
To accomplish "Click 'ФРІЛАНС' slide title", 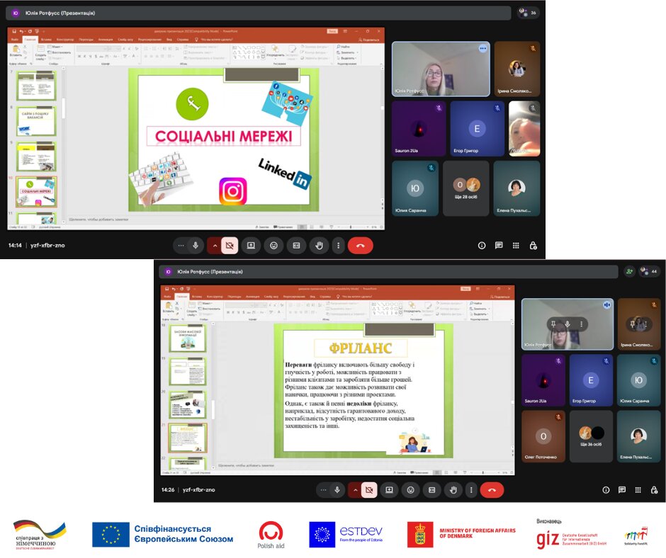I will point(360,348).
